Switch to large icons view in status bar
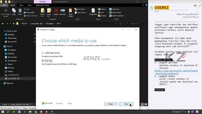 146,104
